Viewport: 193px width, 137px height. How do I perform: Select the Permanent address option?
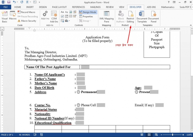[78, 92]
